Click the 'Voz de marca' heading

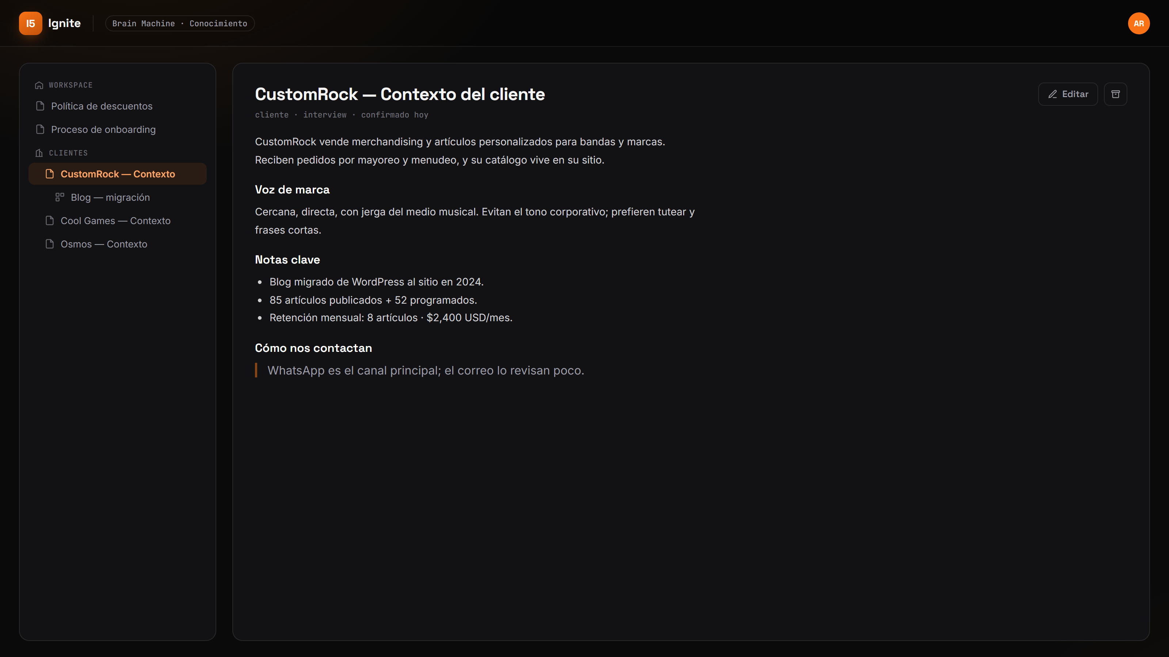point(292,189)
